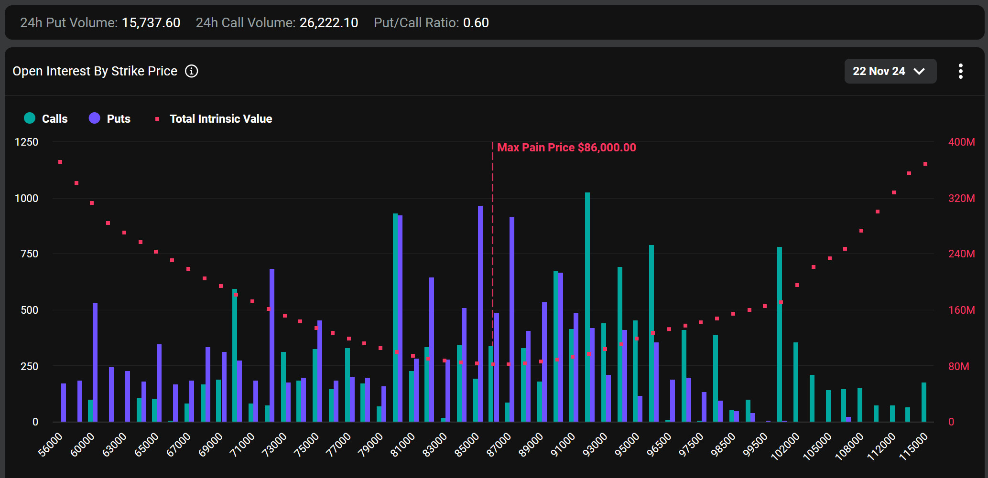
Task: Click the teal call bar at 115000 strike
Action: click(x=924, y=402)
